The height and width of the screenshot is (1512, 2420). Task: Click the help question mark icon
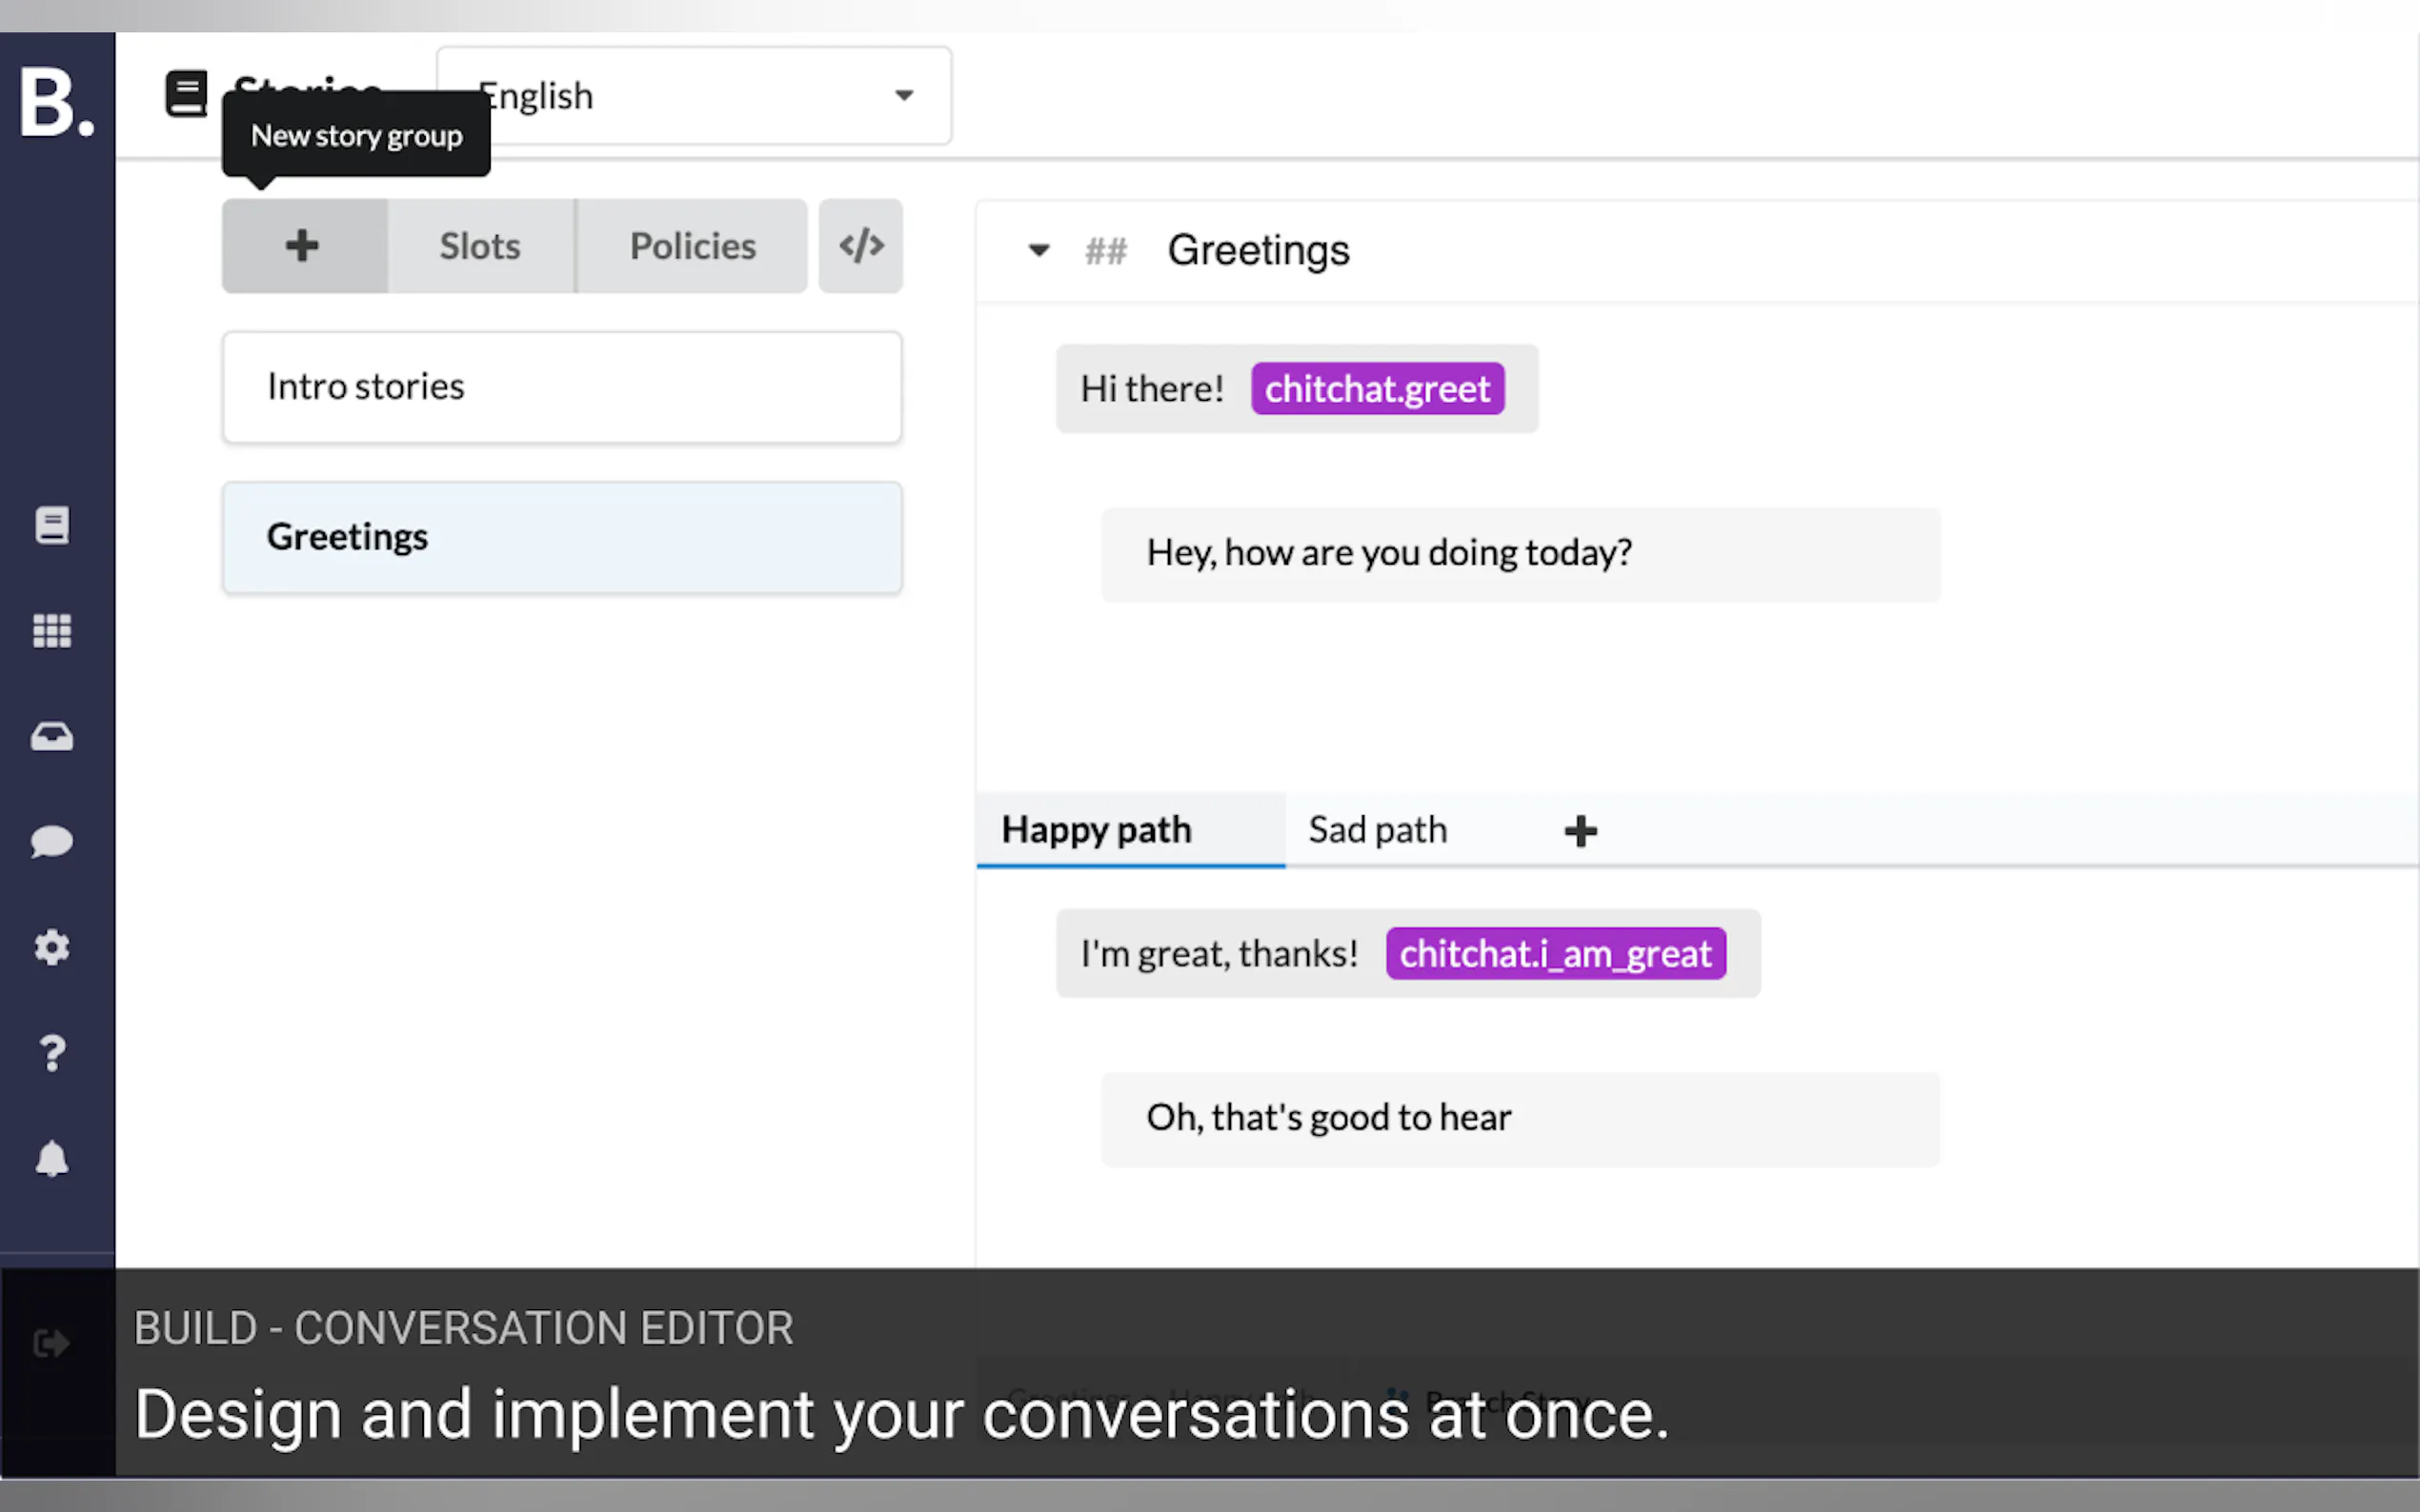(x=52, y=1053)
